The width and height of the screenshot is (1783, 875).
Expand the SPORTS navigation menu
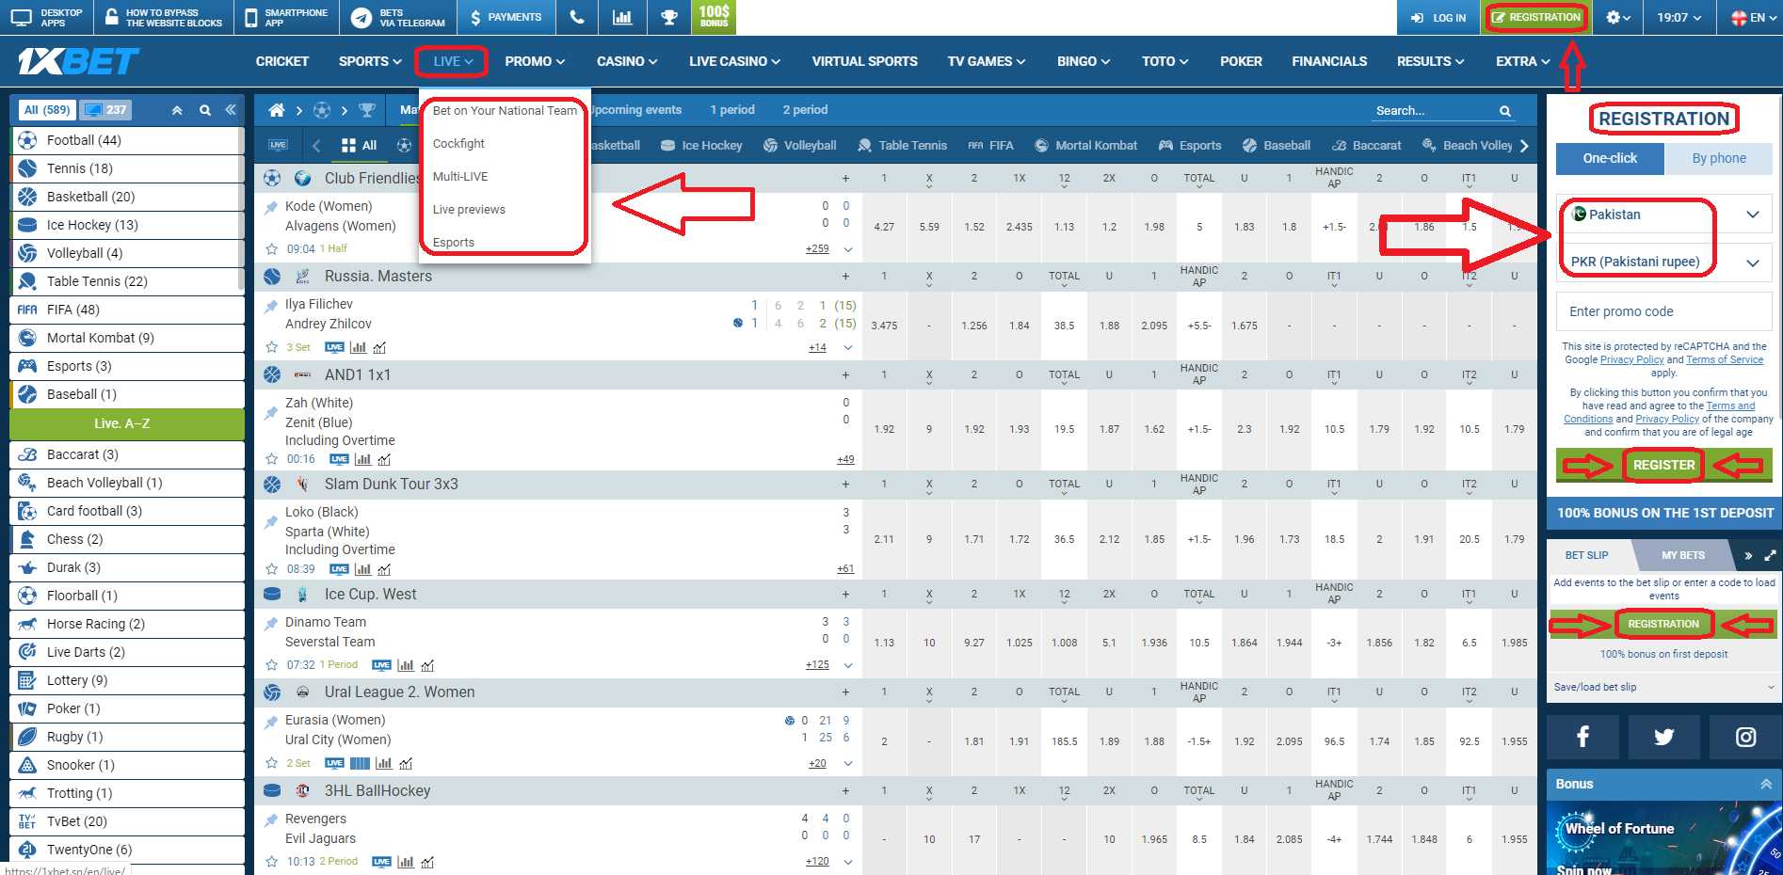pyautogui.click(x=370, y=61)
